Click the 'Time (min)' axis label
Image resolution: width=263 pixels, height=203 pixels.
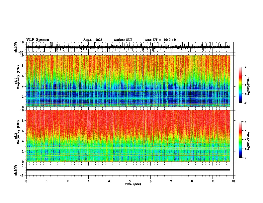pos(133,184)
